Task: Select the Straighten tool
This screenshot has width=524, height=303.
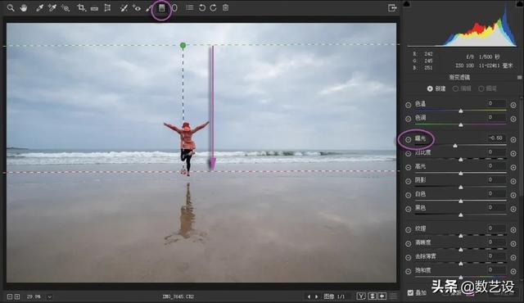Action: [x=94, y=8]
